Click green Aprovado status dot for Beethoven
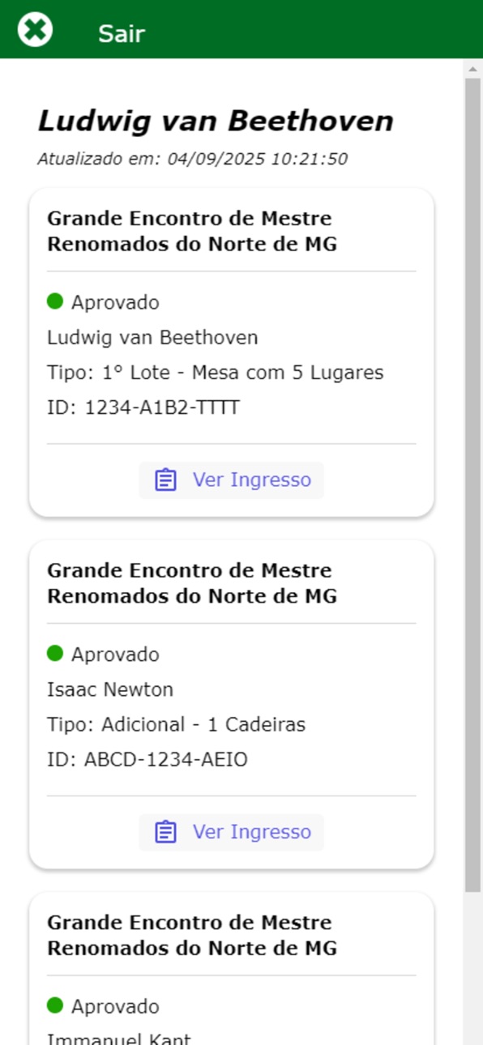Image resolution: width=483 pixels, height=1045 pixels. 55,301
